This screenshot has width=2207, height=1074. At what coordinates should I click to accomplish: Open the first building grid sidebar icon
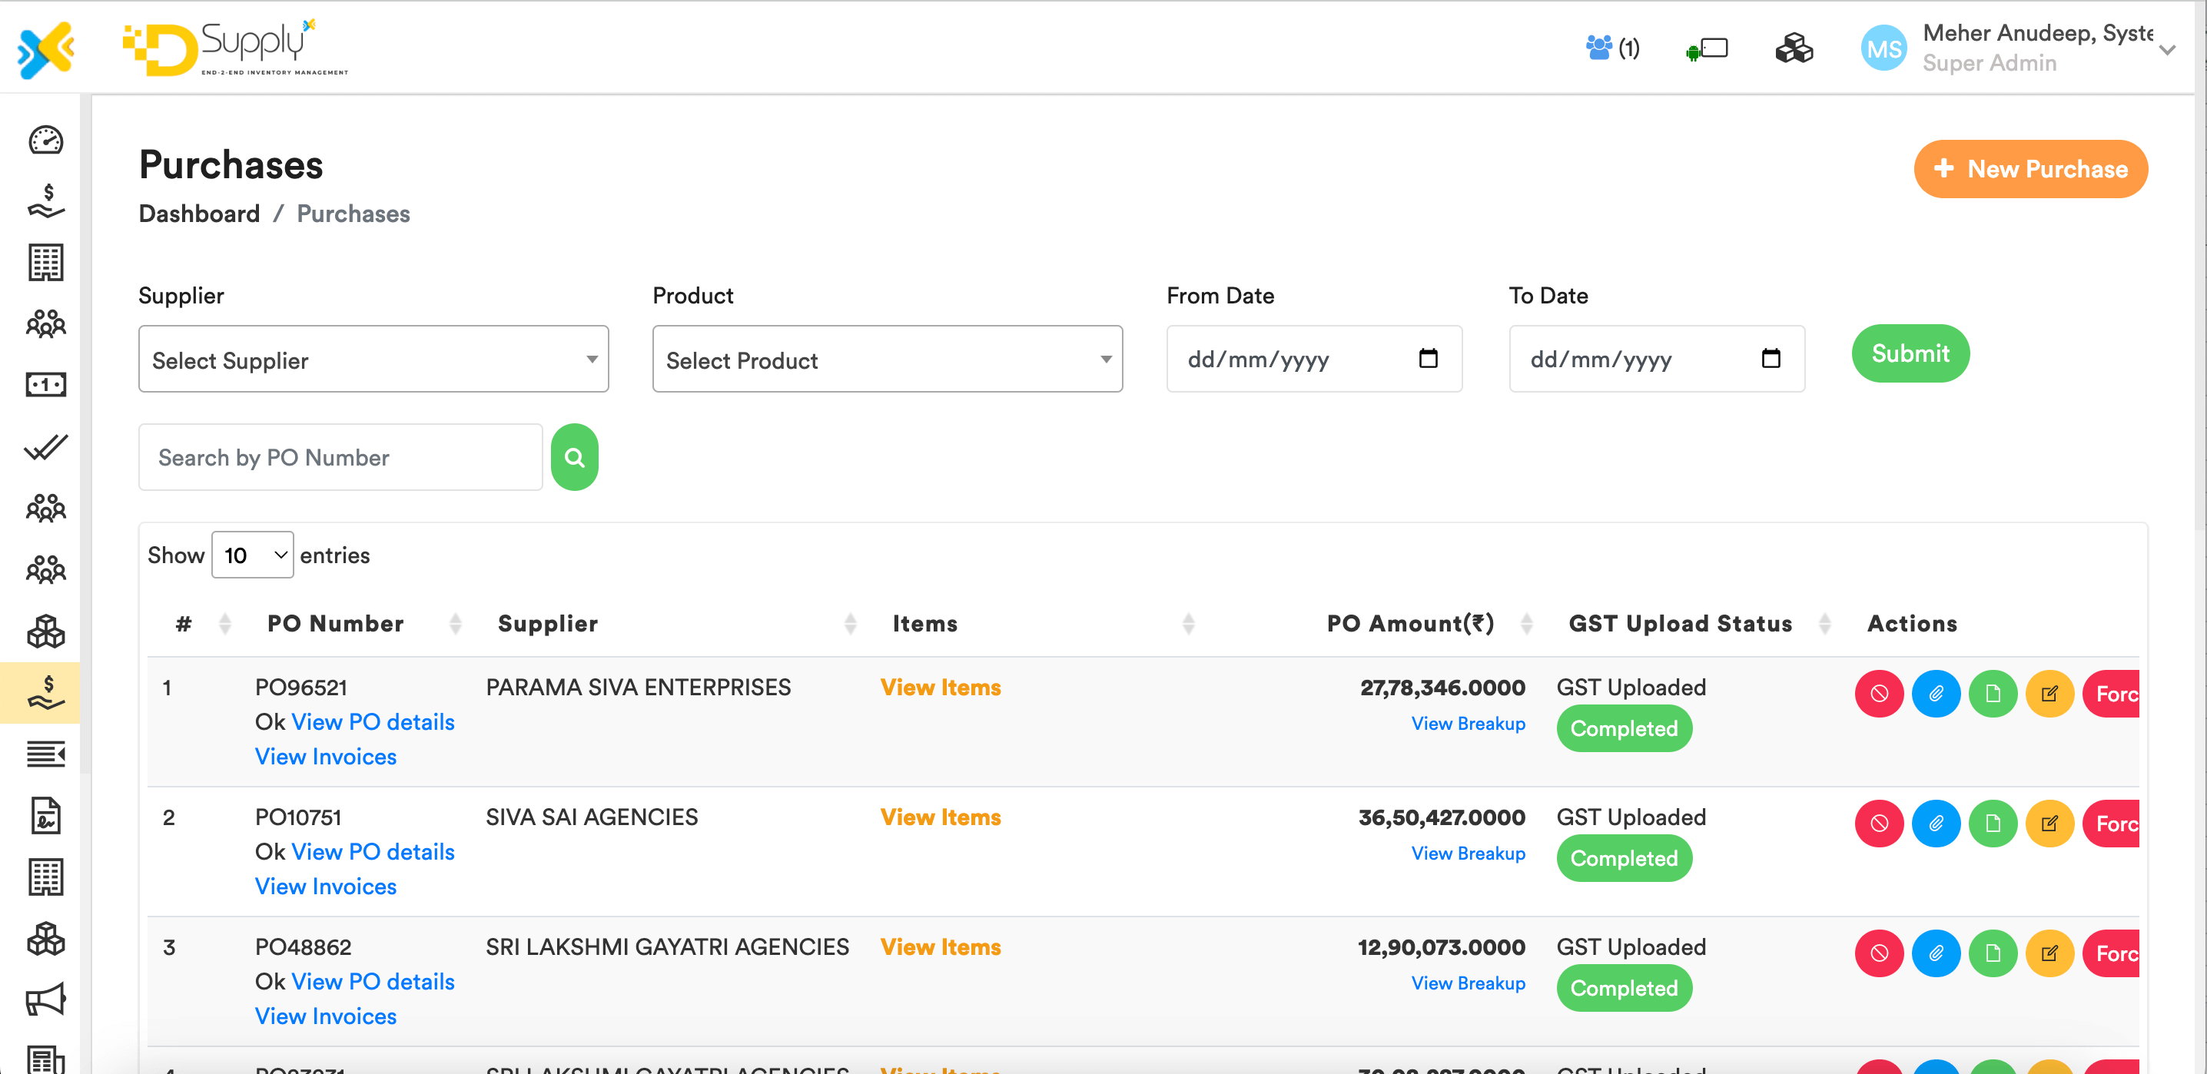(x=45, y=262)
